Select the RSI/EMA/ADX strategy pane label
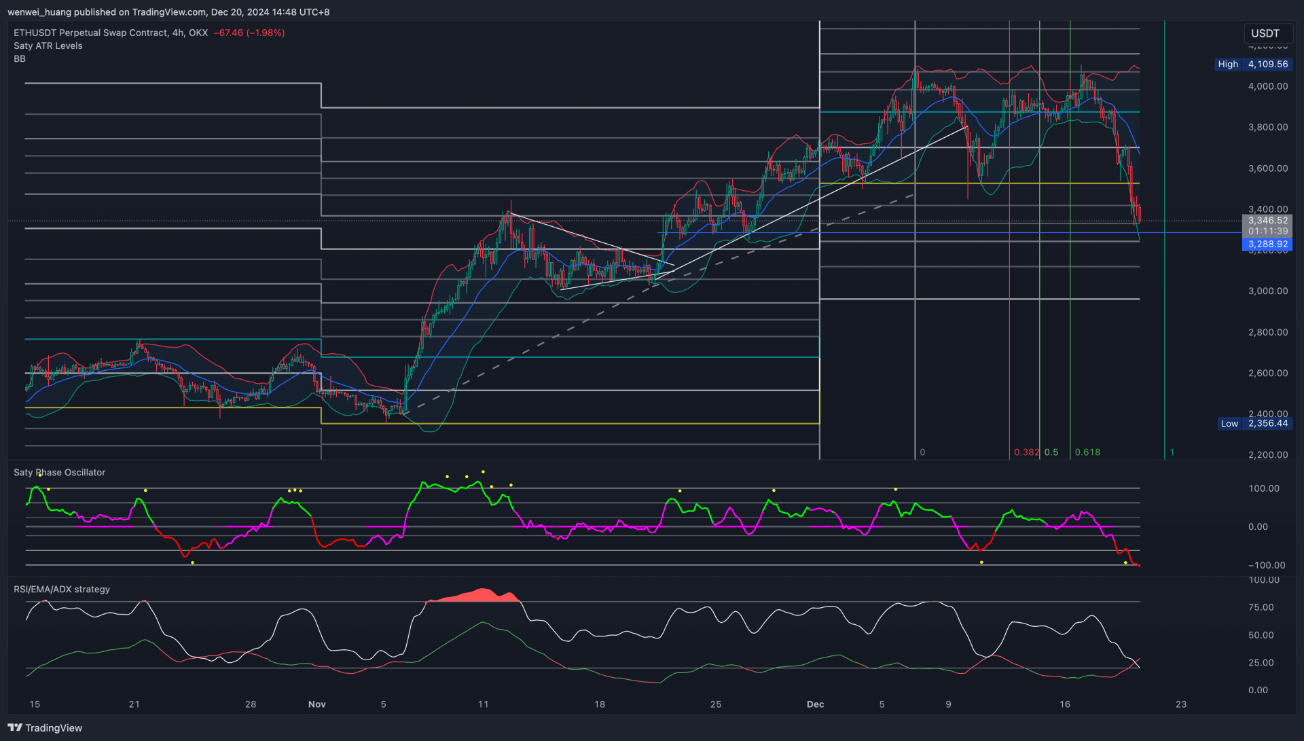 (62, 590)
